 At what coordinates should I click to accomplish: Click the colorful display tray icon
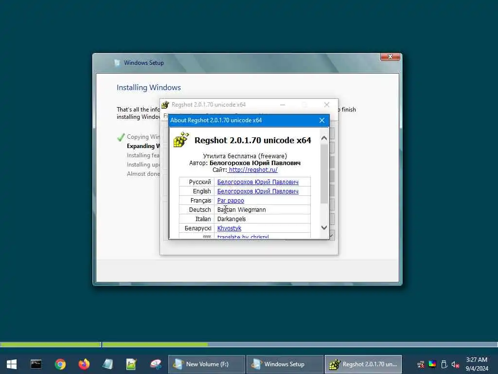(x=432, y=364)
